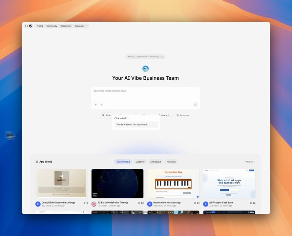Switch to the Showcase tab
The image size is (292, 236).
156,162
